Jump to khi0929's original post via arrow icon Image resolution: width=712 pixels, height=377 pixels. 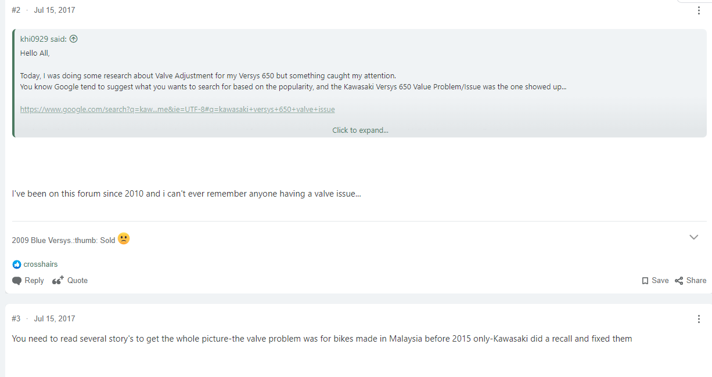pyautogui.click(x=73, y=39)
